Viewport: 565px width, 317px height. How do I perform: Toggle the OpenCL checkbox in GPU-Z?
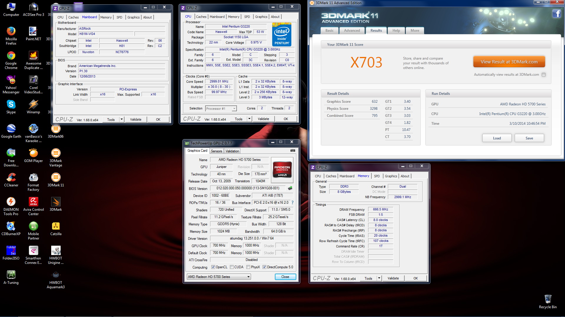click(x=213, y=267)
